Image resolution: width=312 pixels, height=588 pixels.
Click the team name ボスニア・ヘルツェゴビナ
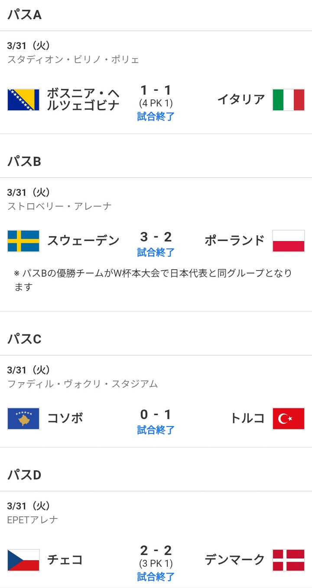(x=83, y=99)
